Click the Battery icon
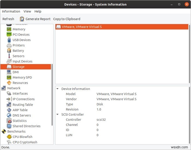This screenshot has height=150, width=191. coord(9,51)
